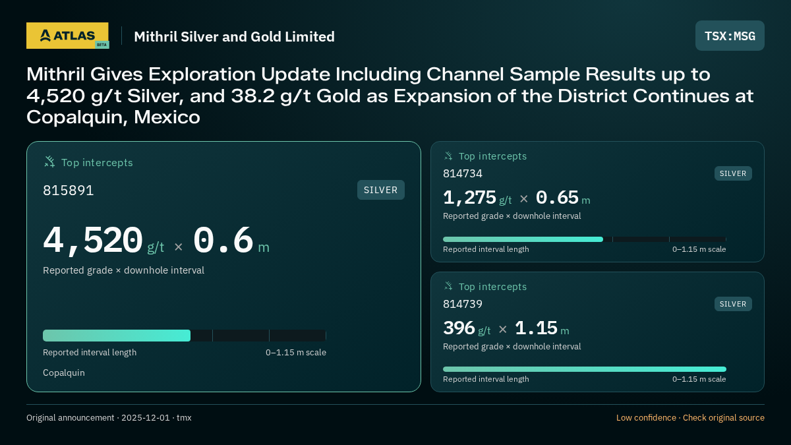
Task: Click the SILVER tag on sample 814734
Action: 733,173
